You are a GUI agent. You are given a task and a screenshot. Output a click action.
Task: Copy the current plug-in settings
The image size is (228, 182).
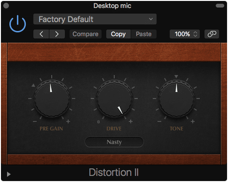tap(118, 34)
